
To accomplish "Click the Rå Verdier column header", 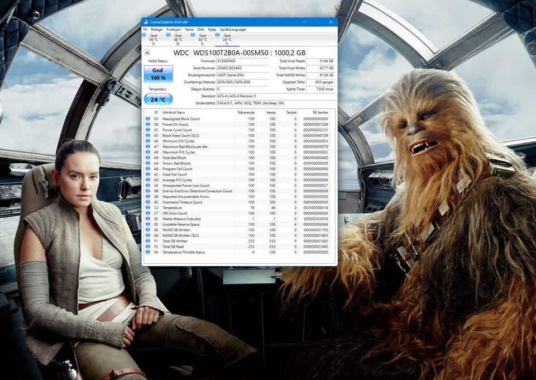I will (320, 112).
